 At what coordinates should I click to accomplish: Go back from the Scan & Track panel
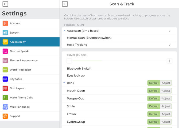coord(65,4)
